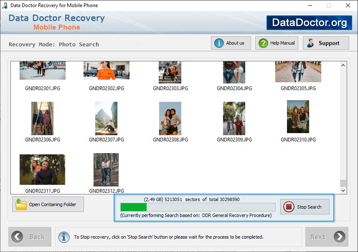Click the file name GNDR02304.JPG
The height and width of the screenshot is (252, 358).
click(234, 88)
